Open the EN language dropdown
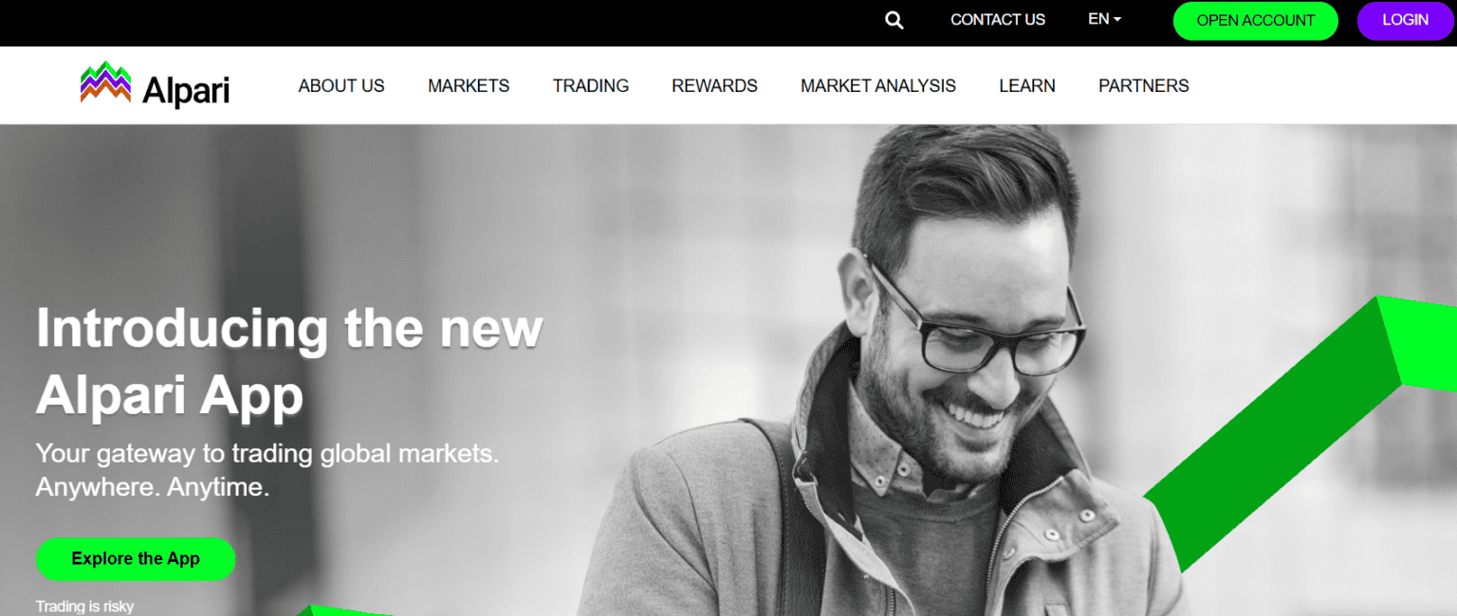Viewport: 1457px width, 616px height. (1104, 19)
